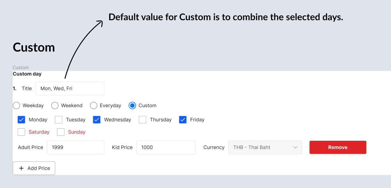Click the Title input field

coord(70,88)
